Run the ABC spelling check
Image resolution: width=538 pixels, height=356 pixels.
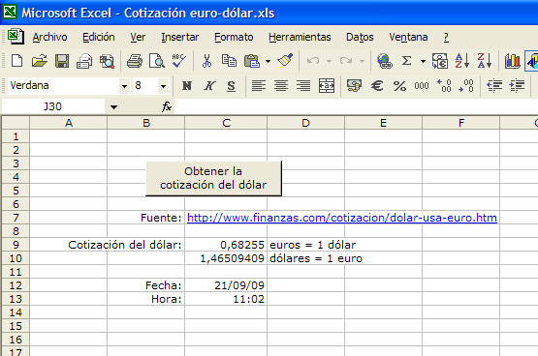tap(179, 61)
